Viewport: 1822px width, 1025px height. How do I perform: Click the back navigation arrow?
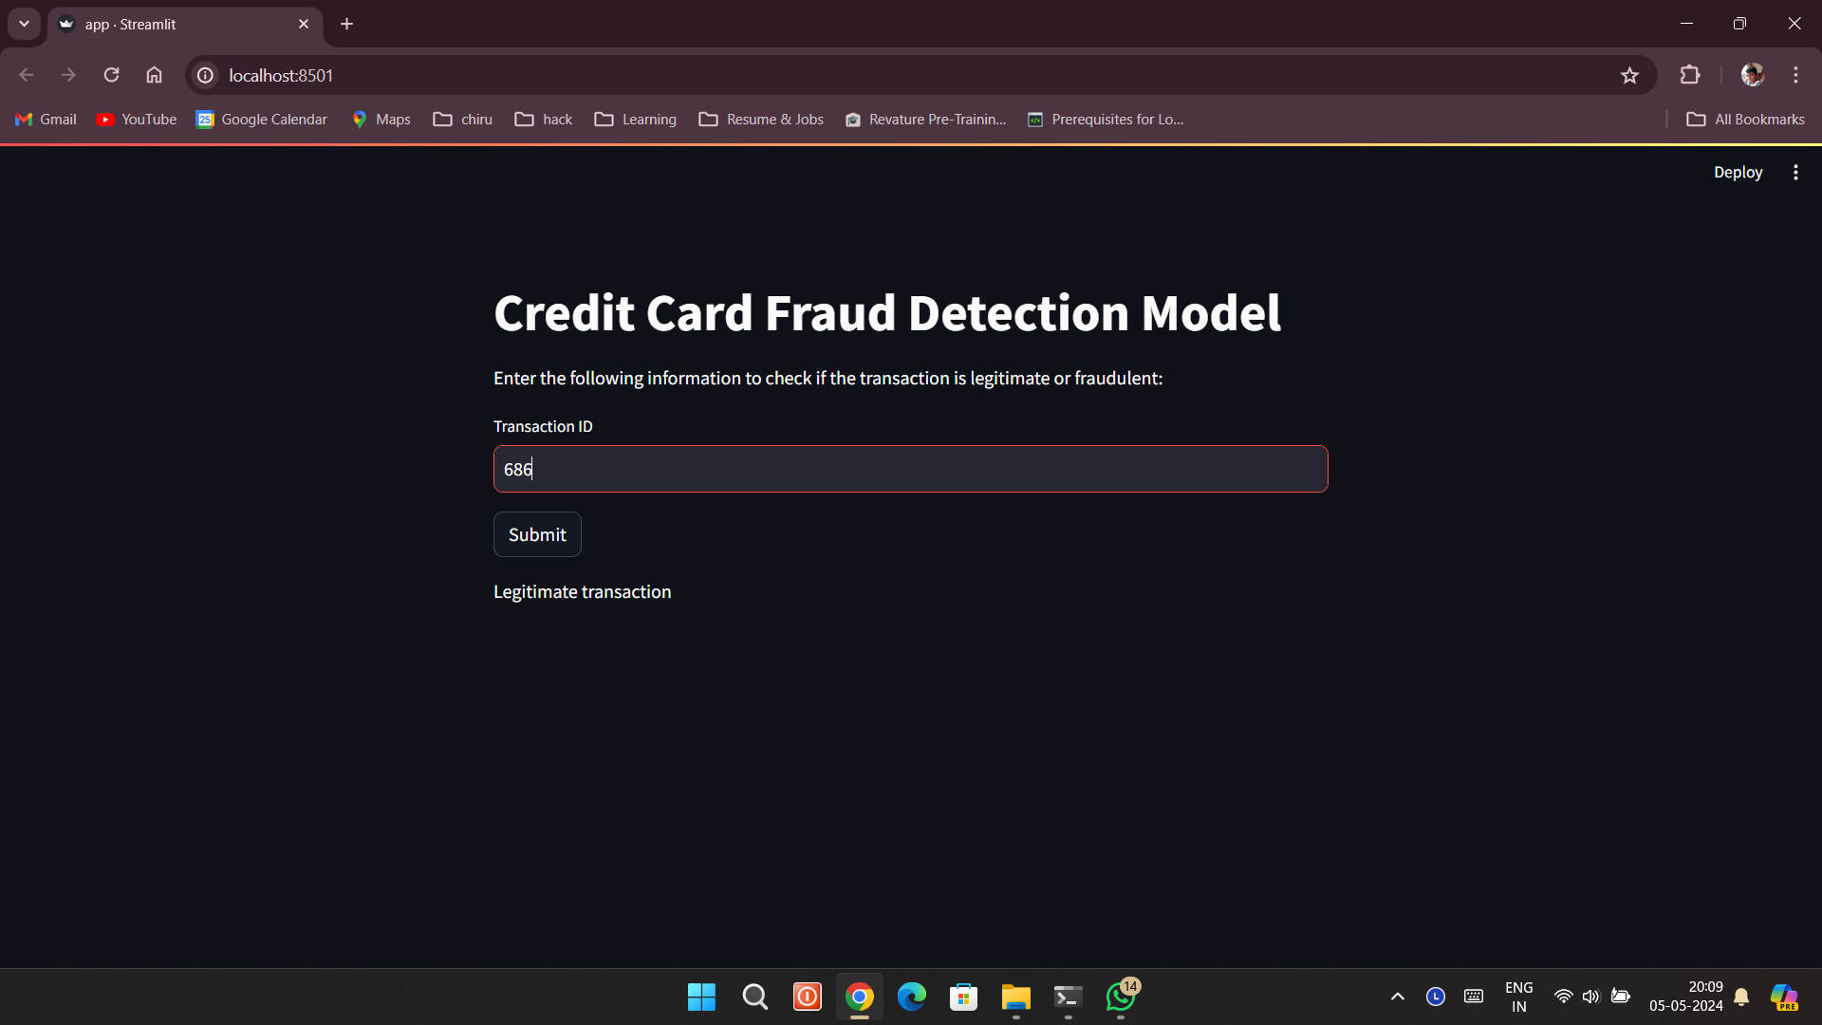pos(27,75)
